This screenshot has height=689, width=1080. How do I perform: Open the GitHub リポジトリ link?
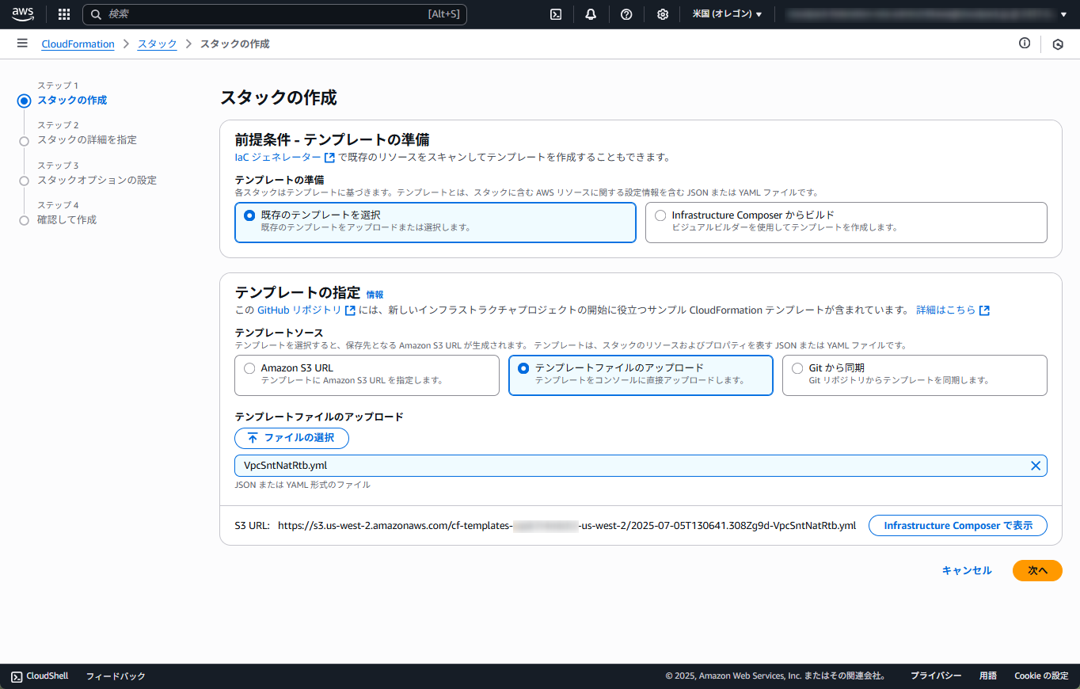point(299,310)
